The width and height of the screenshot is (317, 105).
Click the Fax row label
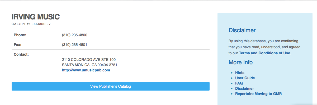[17, 45]
